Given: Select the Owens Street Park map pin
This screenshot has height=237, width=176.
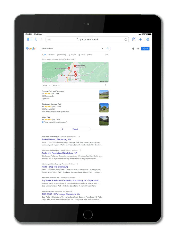Looking at the screenshot, I should (76, 75).
